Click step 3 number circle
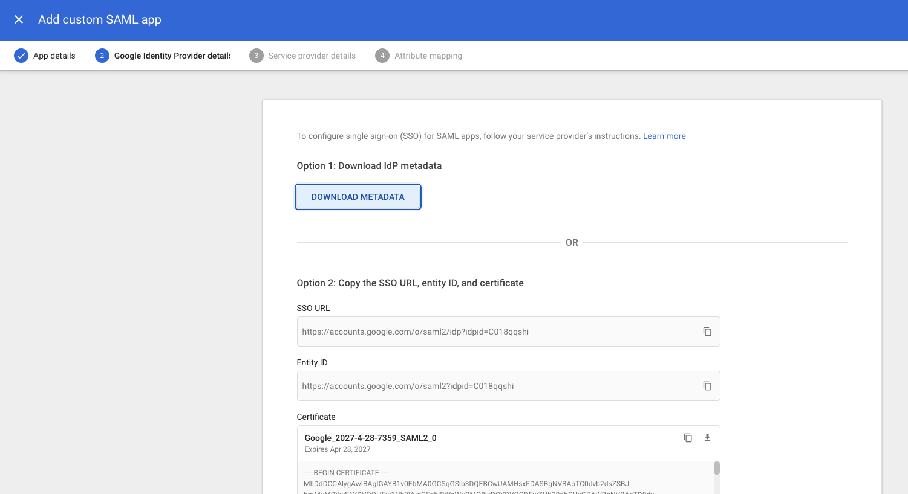Screen dimensions: 908x494 coord(256,56)
